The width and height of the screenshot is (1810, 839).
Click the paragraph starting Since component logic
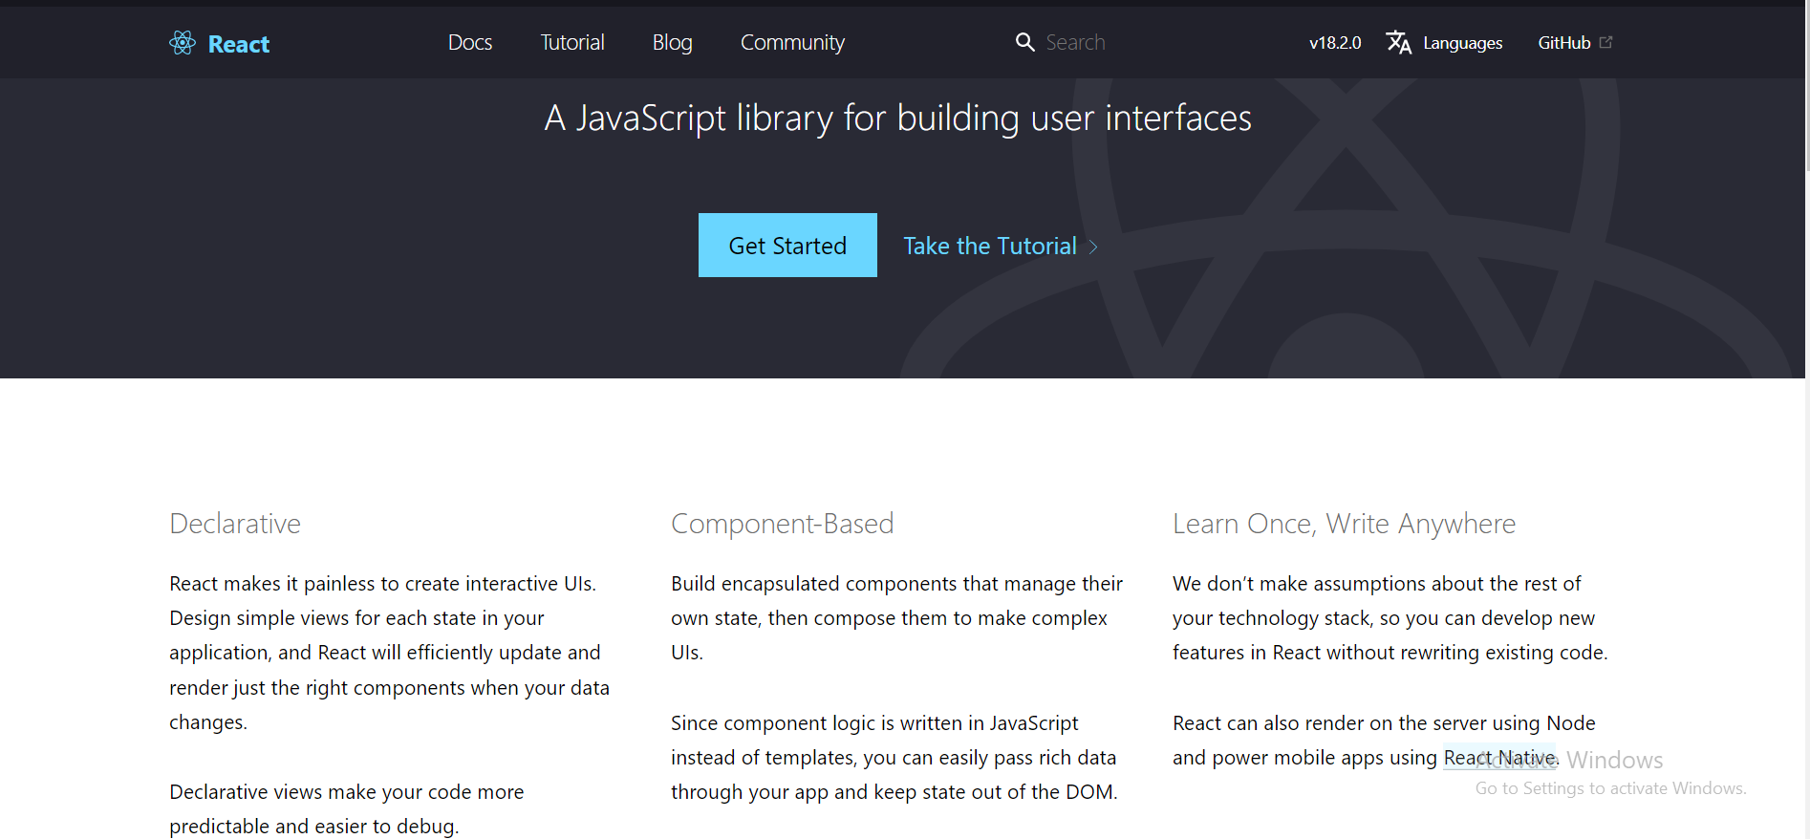point(894,758)
